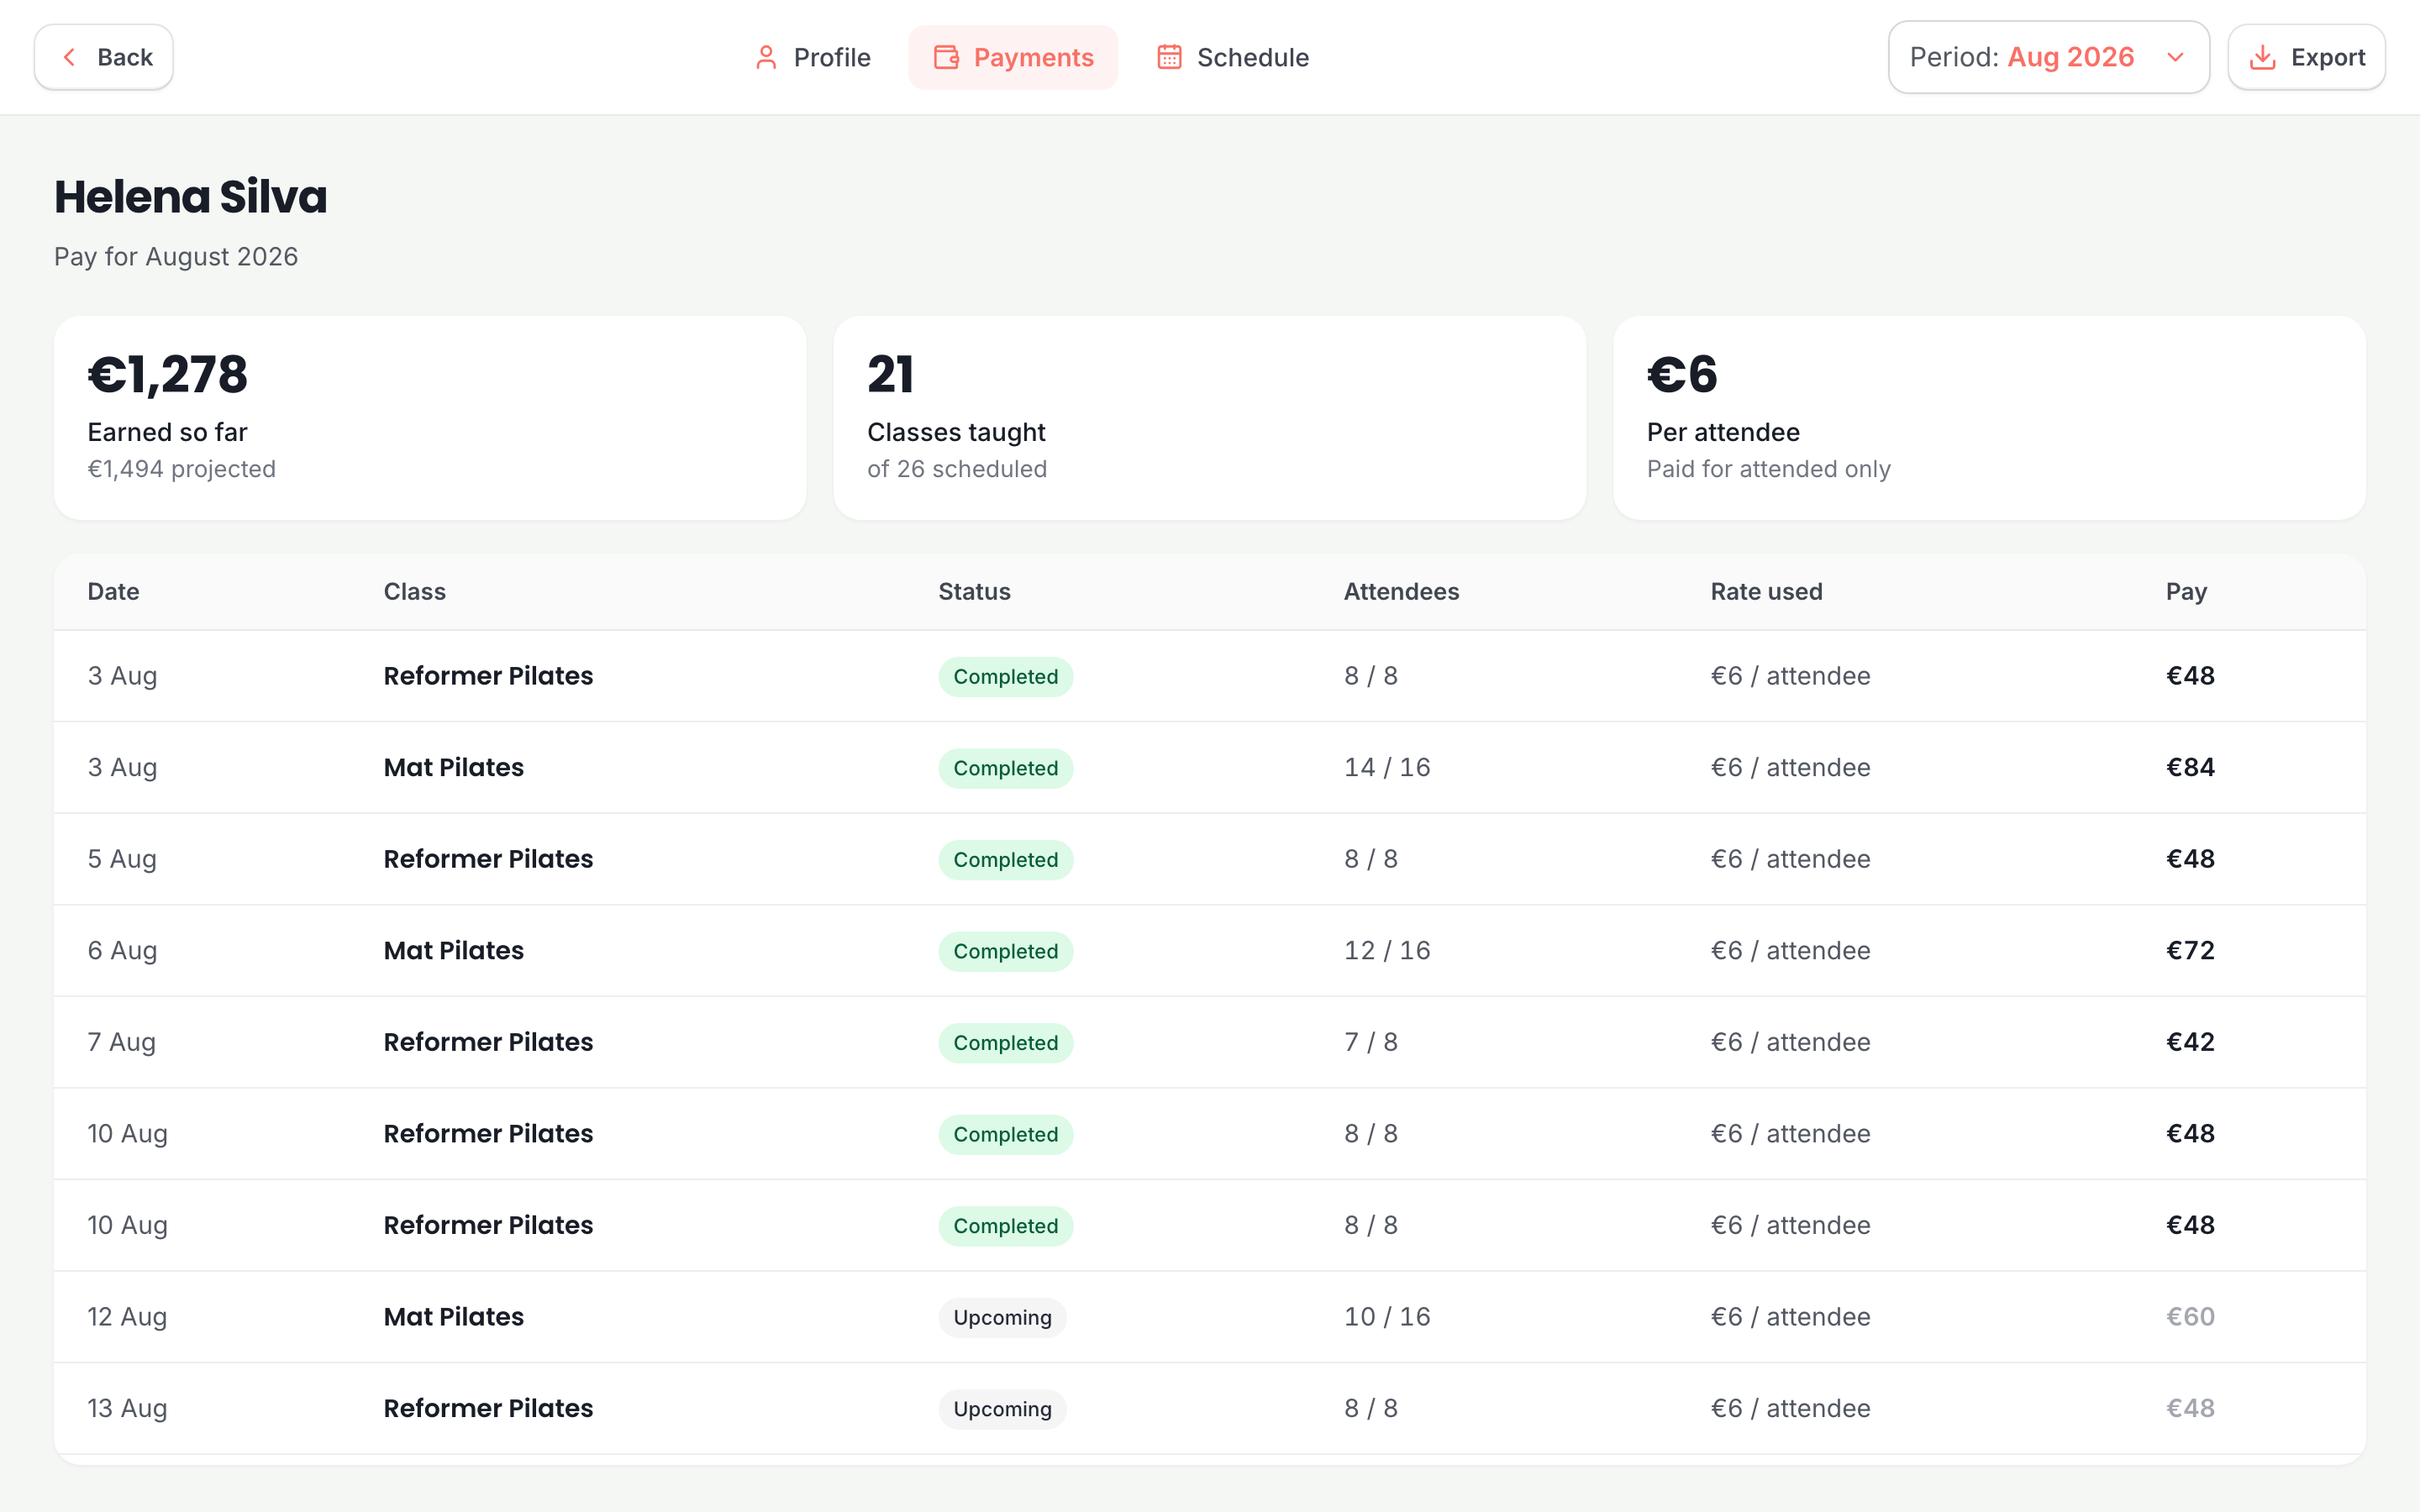This screenshot has height=1512, width=2420.
Task: Open the Period Aug 2026 selector
Action: point(2048,57)
